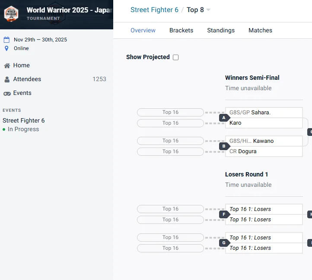Click the Street Fighter 6 breadcrumb link
The image size is (312, 280).
(154, 10)
